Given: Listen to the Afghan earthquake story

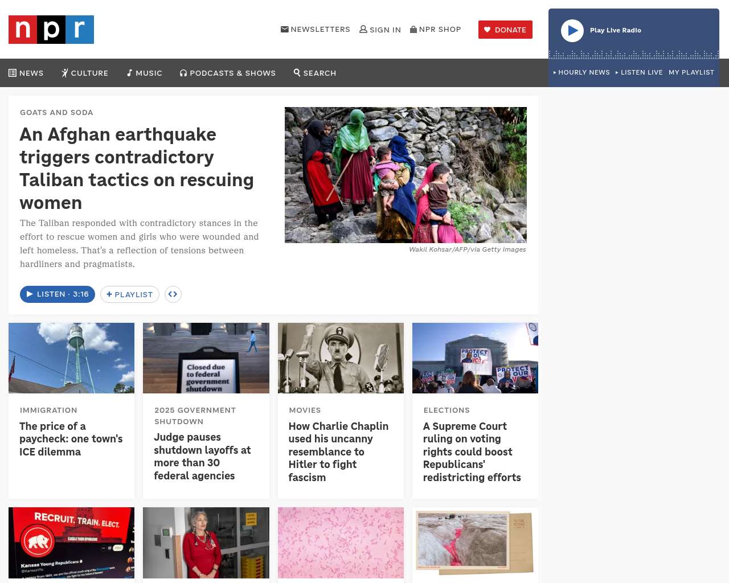Looking at the screenshot, I should (58, 294).
